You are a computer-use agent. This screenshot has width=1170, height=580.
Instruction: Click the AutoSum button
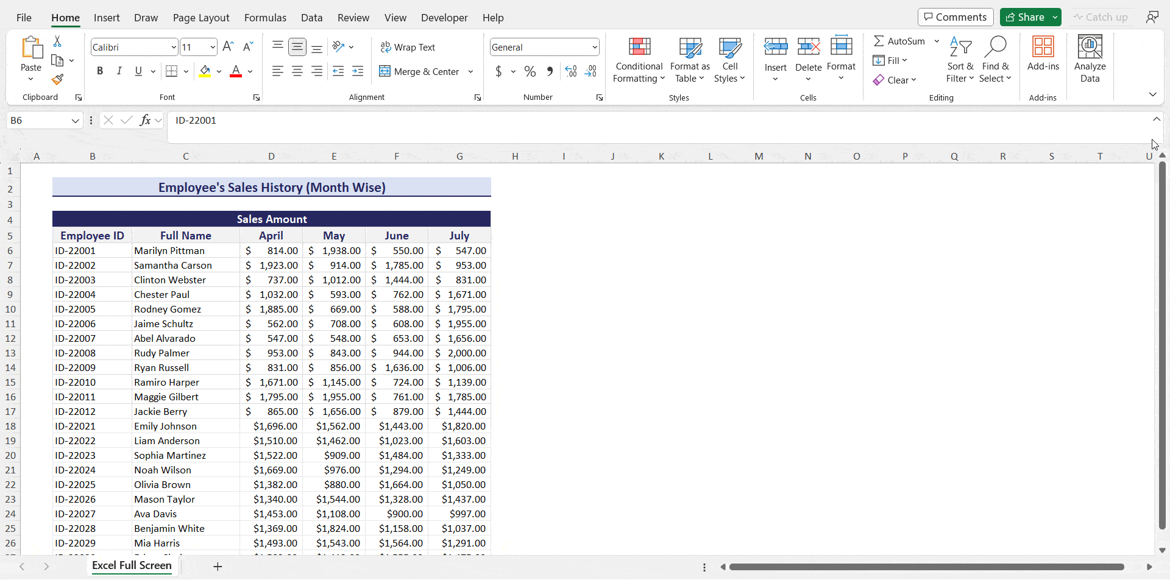click(899, 41)
